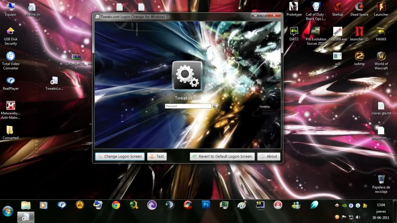Launch Total Video Converter shortcut
Screen dimensions: 397x223
[10, 61]
